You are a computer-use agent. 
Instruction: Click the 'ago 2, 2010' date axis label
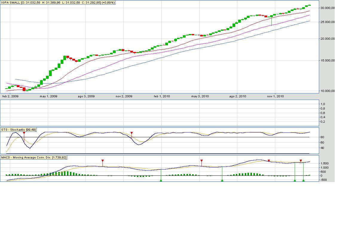(238, 96)
